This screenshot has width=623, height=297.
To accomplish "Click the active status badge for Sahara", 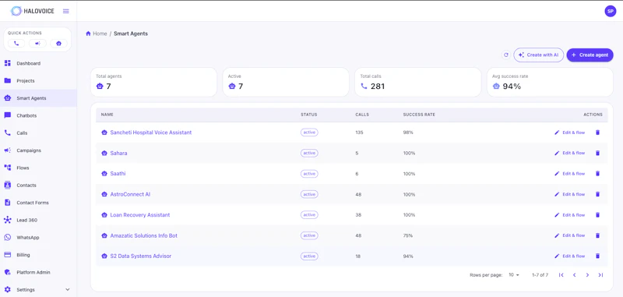I will click(x=309, y=153).
